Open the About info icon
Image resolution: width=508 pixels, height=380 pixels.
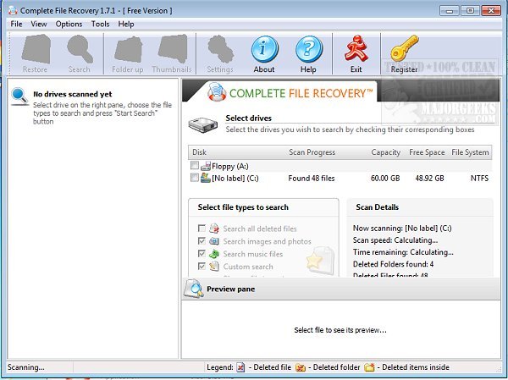pyautogui.click(x=264, y=49)
